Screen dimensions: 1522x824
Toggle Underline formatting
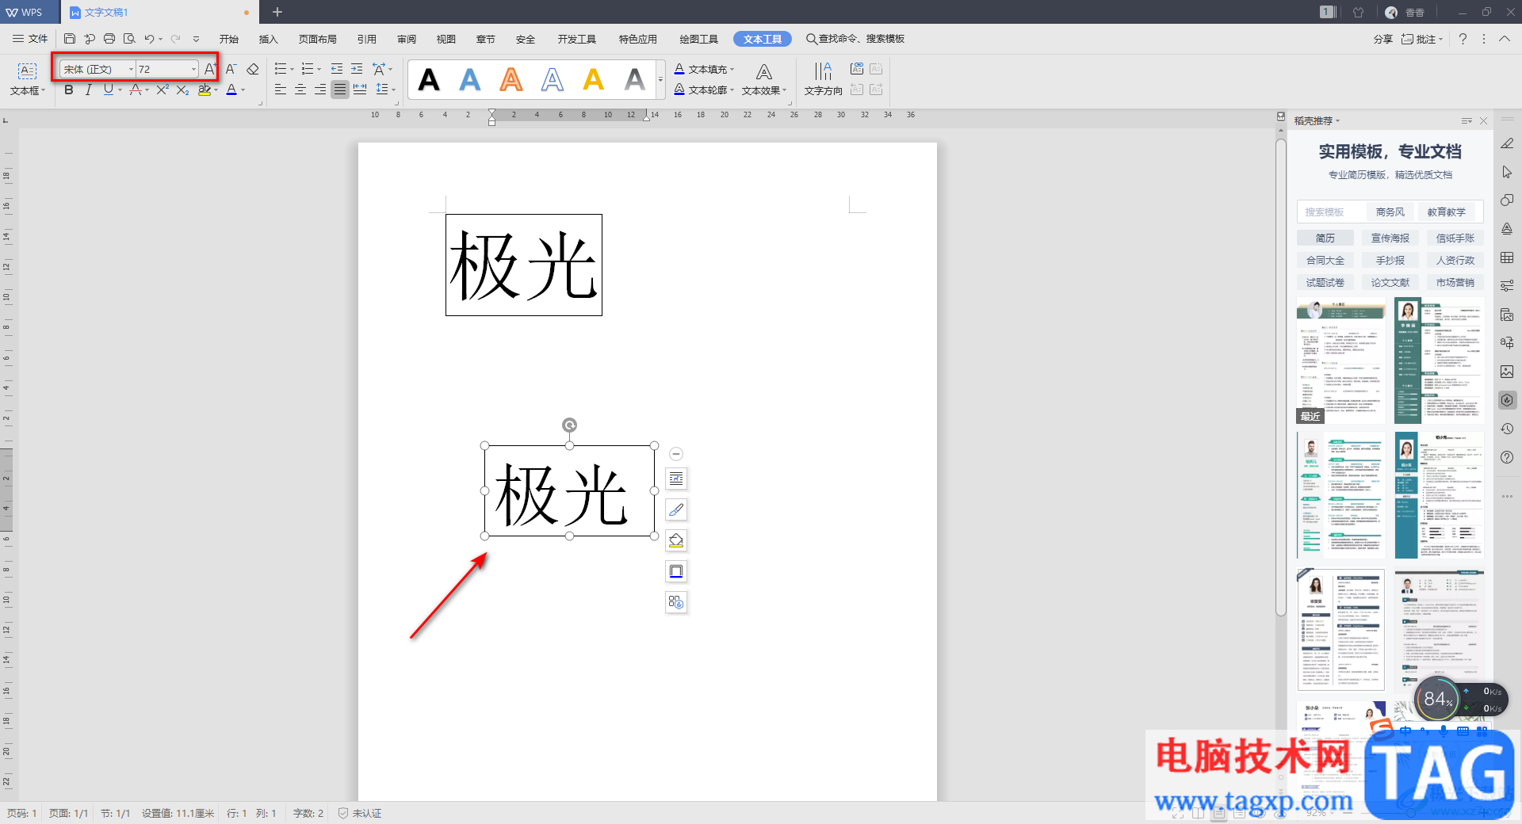tap(108, 90)
